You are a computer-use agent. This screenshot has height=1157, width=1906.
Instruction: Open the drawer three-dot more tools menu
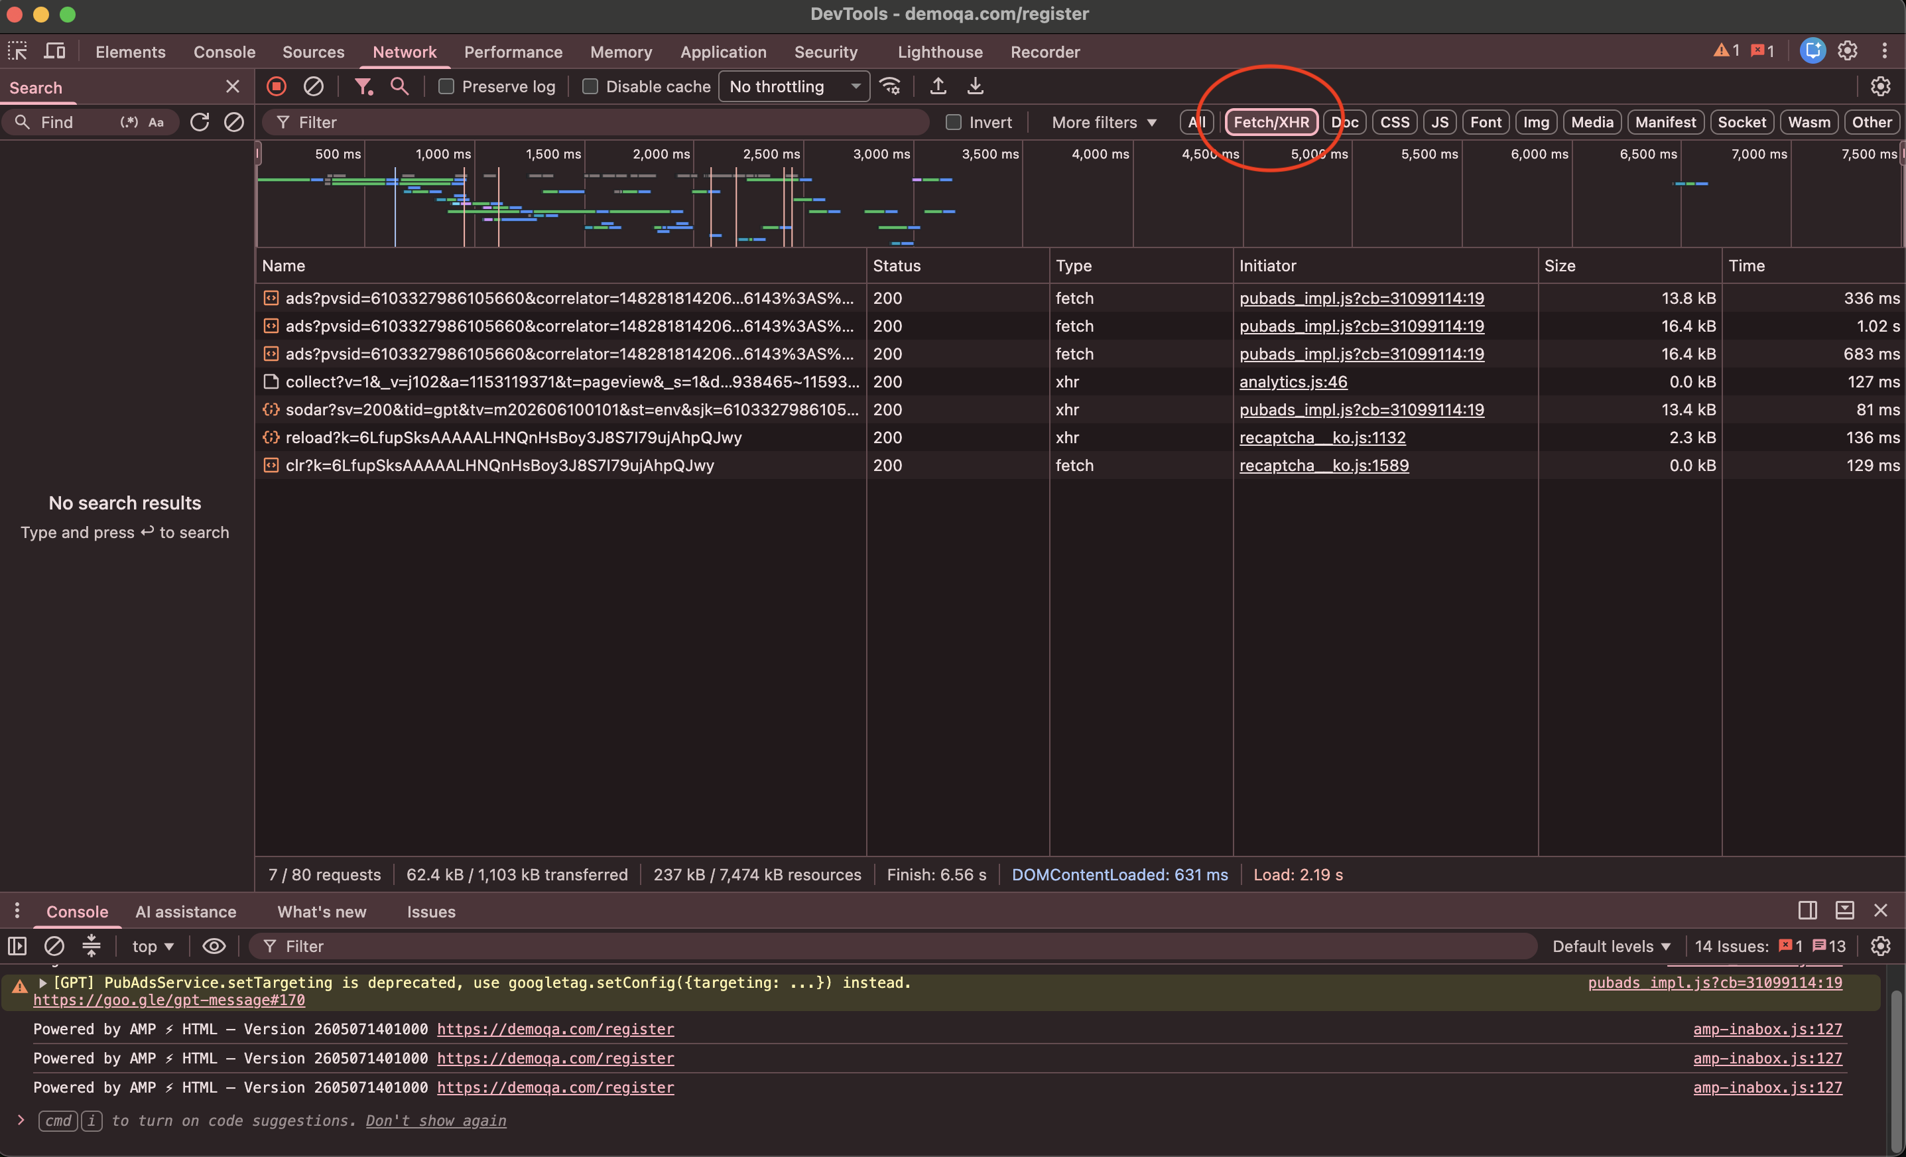17,910
